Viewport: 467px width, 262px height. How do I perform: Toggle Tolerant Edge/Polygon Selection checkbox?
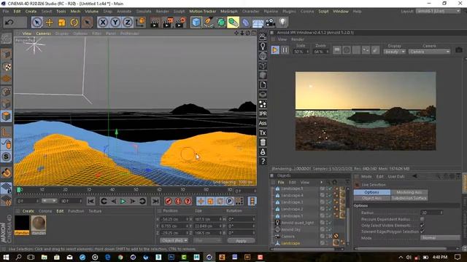pyautogui.click(x=422, y=231)
